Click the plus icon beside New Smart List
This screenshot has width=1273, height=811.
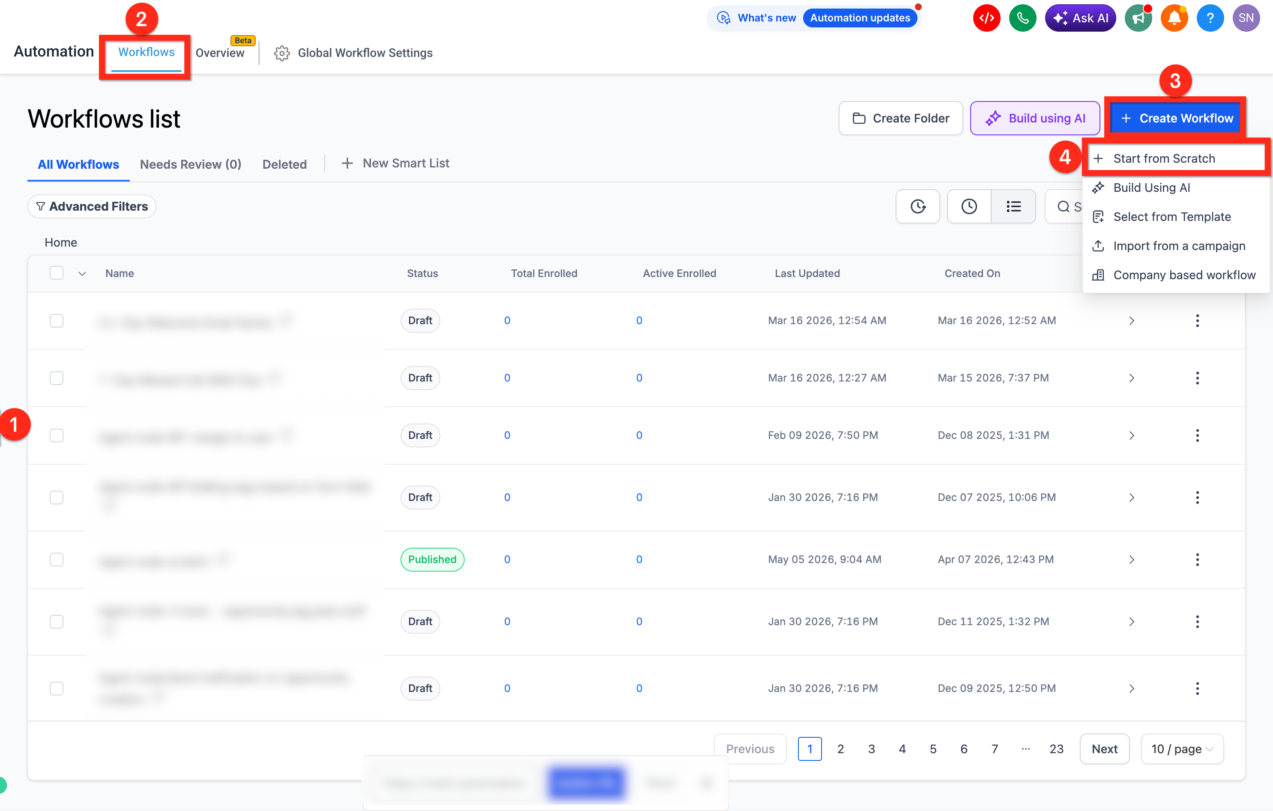coord(347,163)
